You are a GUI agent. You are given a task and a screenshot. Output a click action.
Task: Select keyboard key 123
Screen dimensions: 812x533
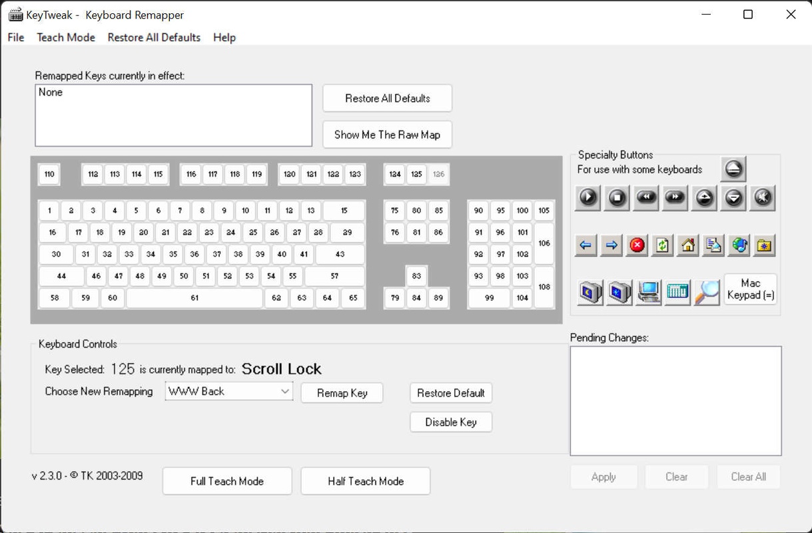click(355, 175)
